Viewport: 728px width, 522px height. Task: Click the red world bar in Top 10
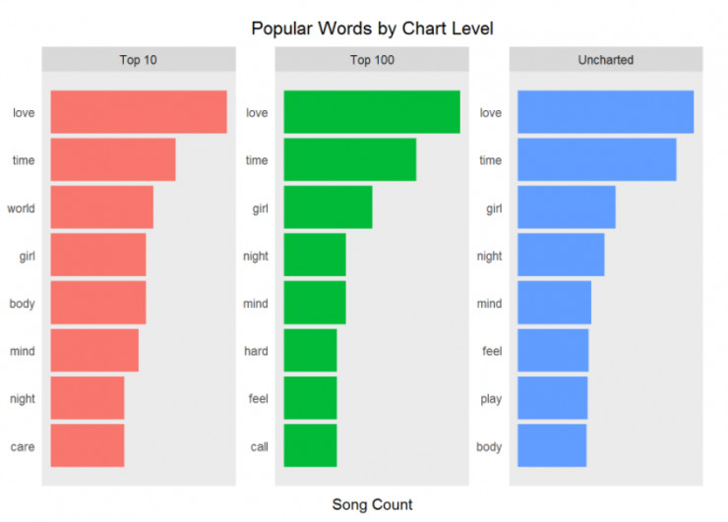(101, 207)
